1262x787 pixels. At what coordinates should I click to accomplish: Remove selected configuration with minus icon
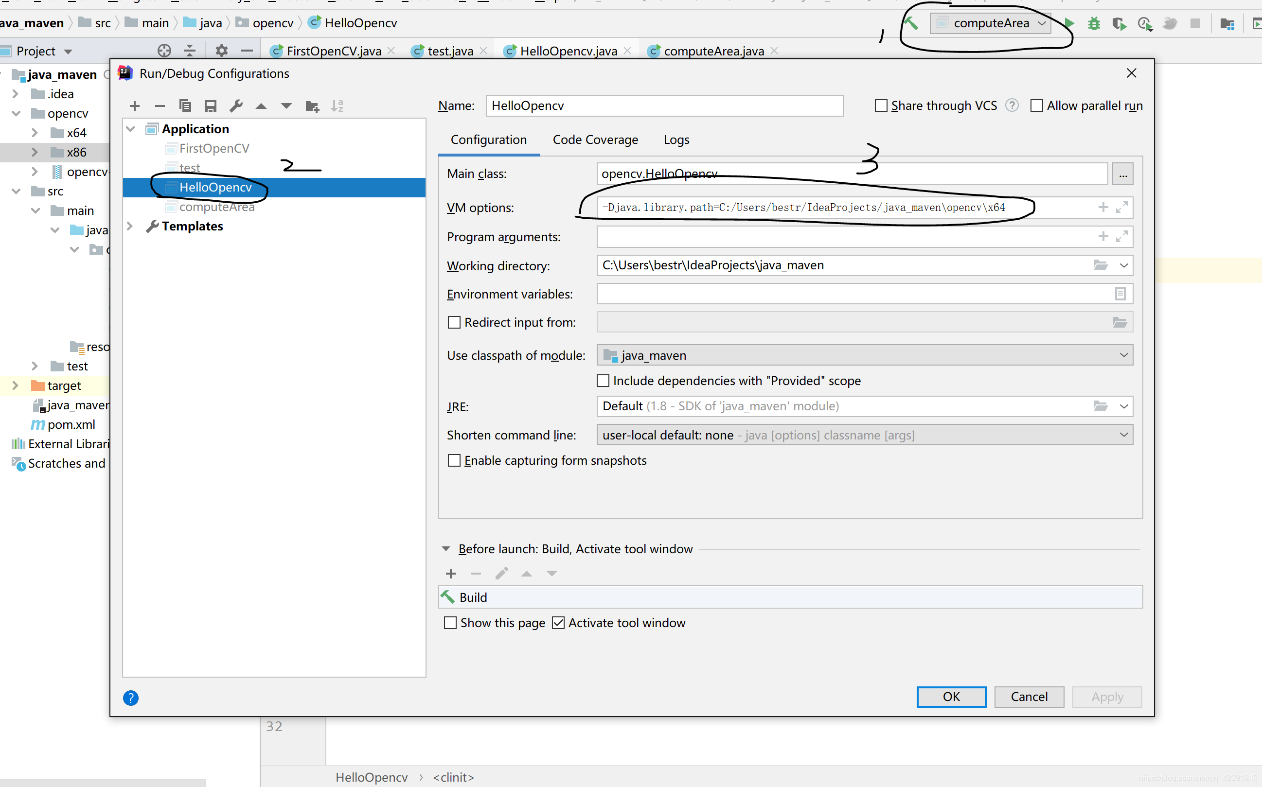160,105
